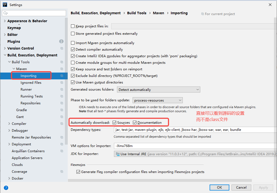The image size is (277, 193).
Task: Expand Appearance & Behavior section
Action: [x=5, y=21]
